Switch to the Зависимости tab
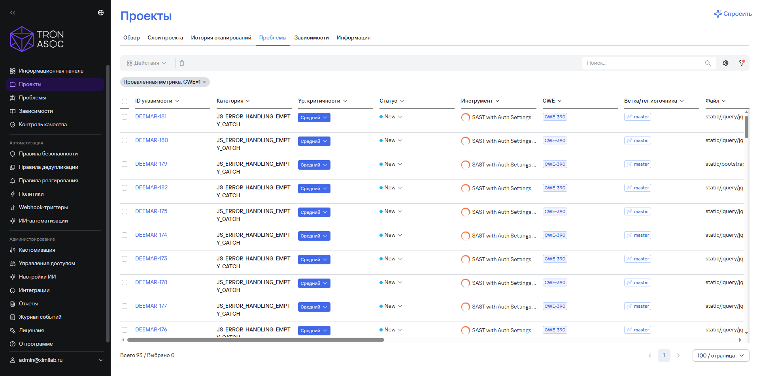759x376 pixels. 312,38
